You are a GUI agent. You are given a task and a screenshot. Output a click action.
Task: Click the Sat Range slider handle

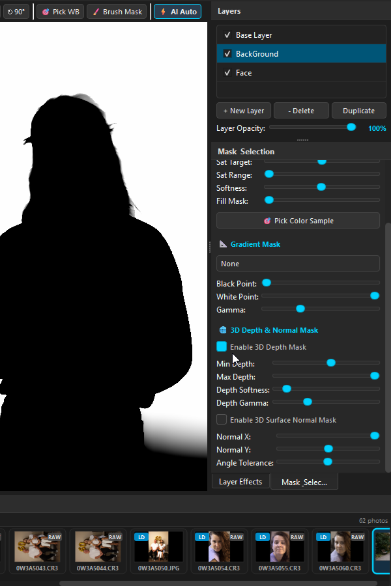click(x=269, y=174)
